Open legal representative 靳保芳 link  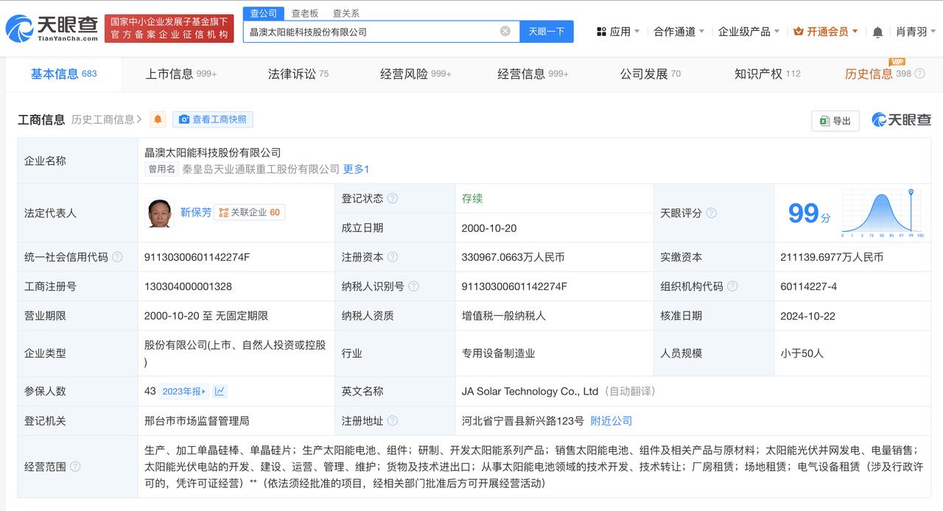click(x=196, y=212)
